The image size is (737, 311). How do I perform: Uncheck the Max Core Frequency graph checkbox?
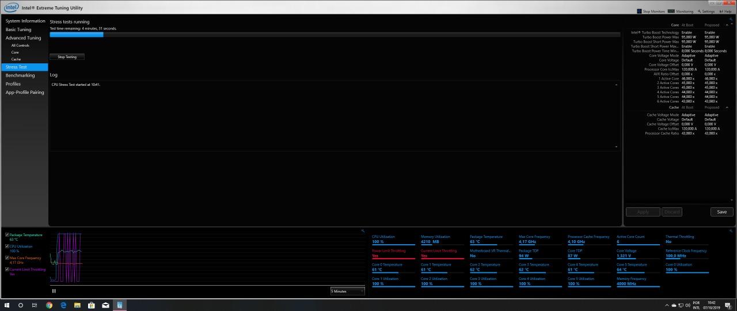pyautogui.click(x=7, y=258)
